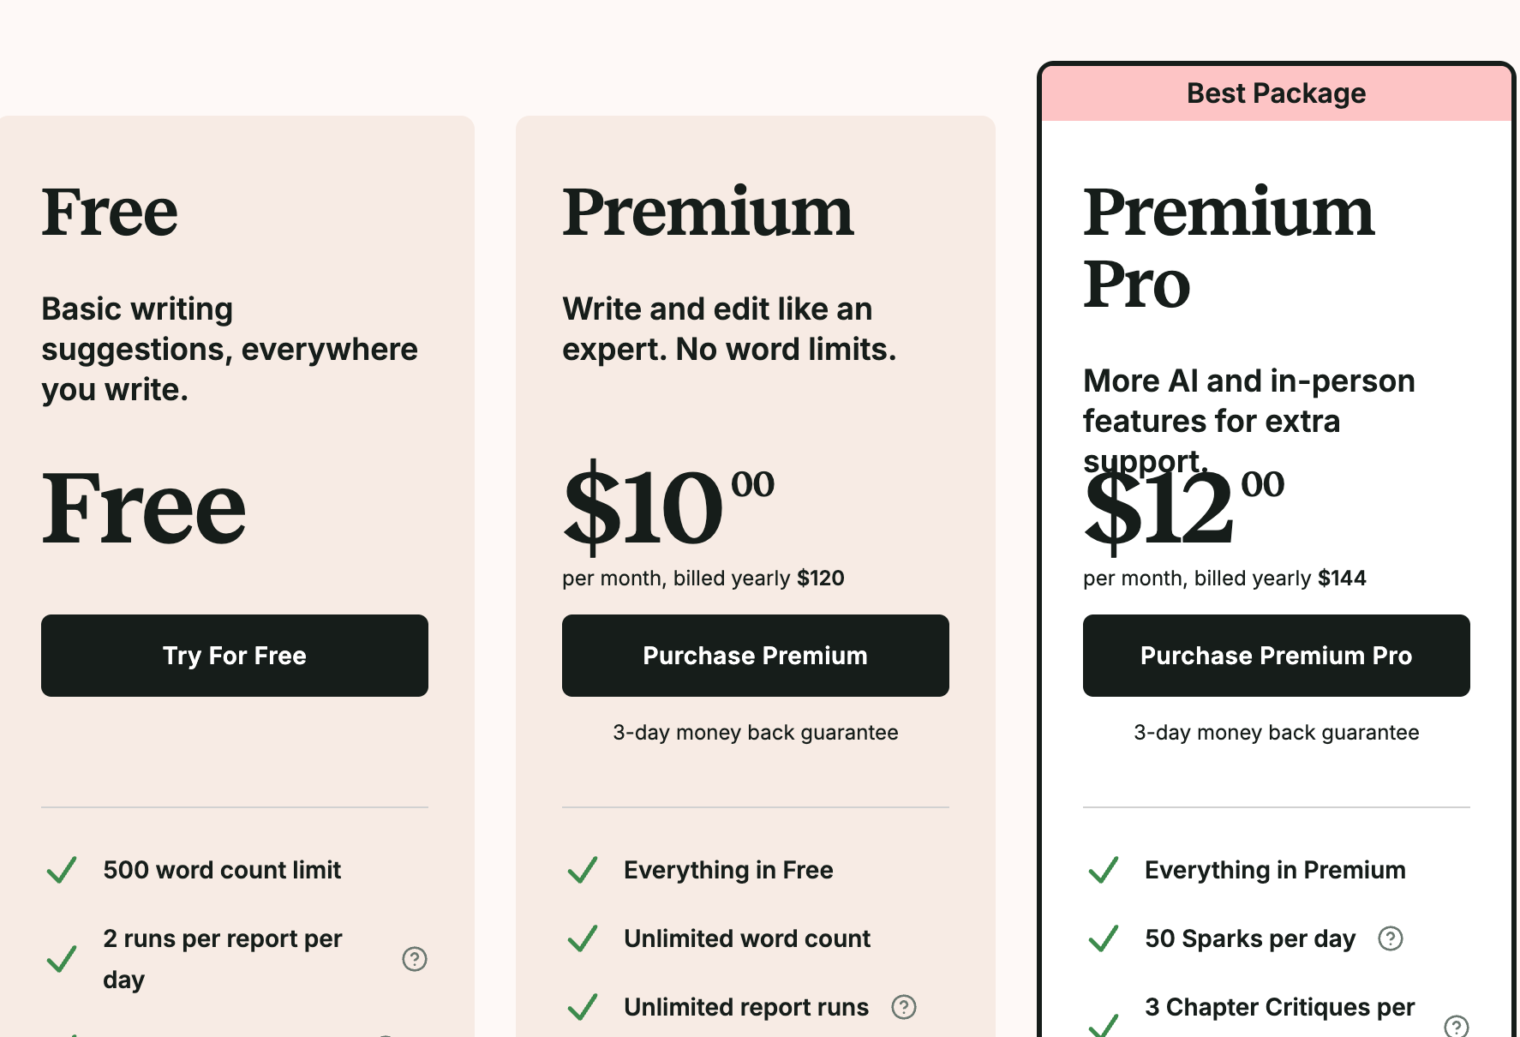1520x1037 pixels.
Task: Click checkmark next to Unlimited report runs
Action: point(583,1007)
